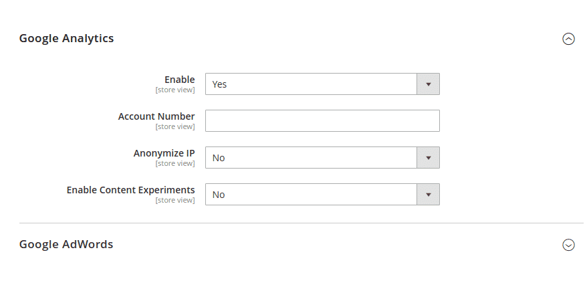Click the Anonymize IP field label
This screenshot has height=301, width=587.
point(164,153)
